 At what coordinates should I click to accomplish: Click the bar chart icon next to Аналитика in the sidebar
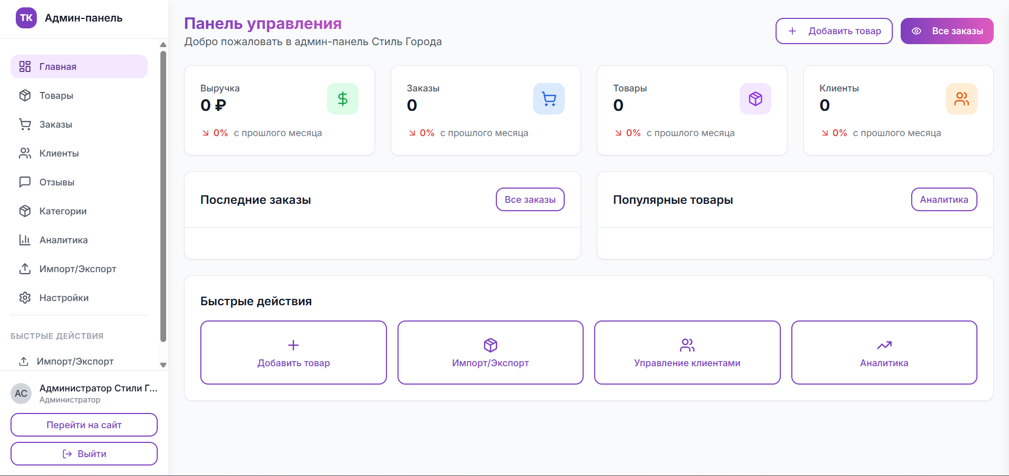click(25, 240)
